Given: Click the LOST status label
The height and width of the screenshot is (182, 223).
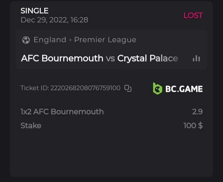Looking at the screenshot, I should pyautogui.click(x=193, y=15).
